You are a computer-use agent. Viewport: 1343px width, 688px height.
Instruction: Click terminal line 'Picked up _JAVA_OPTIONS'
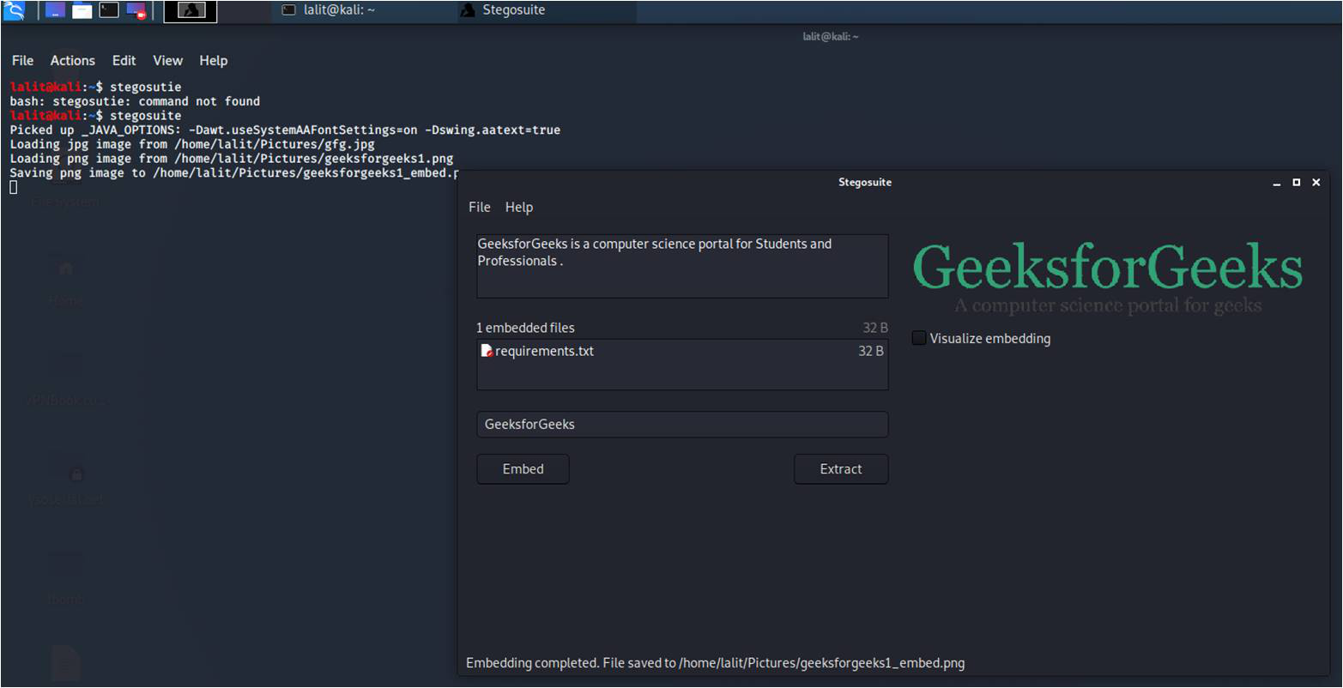[285, 130]
